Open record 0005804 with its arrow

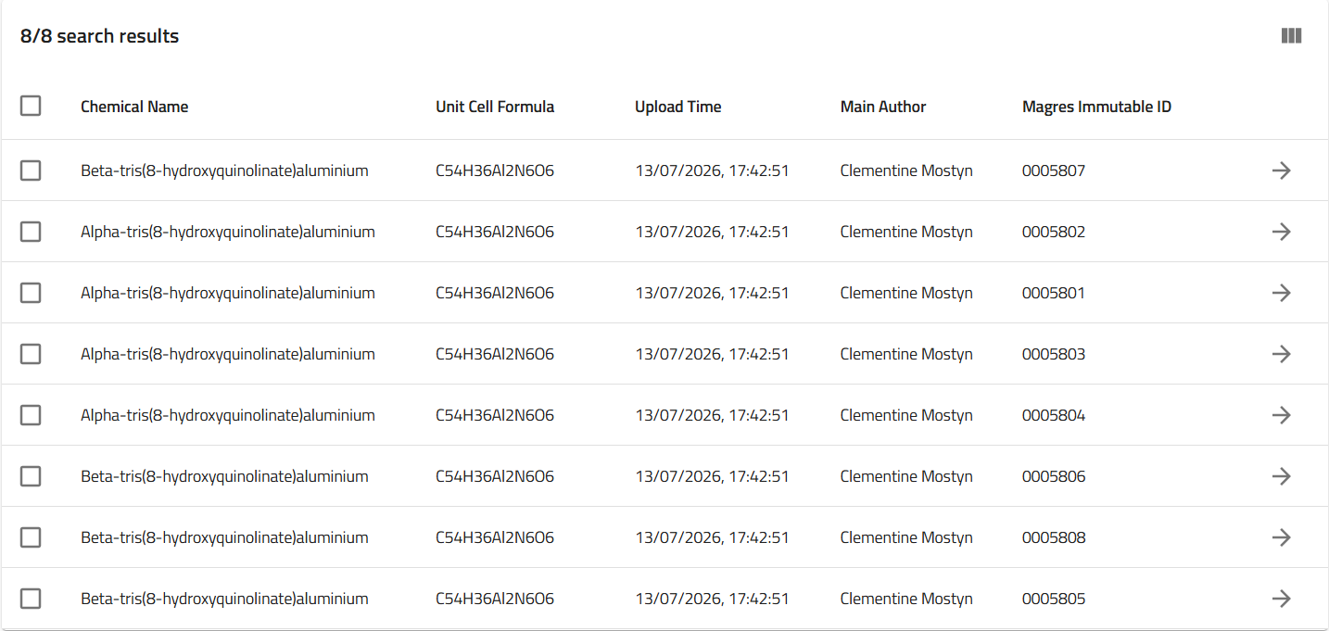pyautogui.click(x=1282, y=415)
